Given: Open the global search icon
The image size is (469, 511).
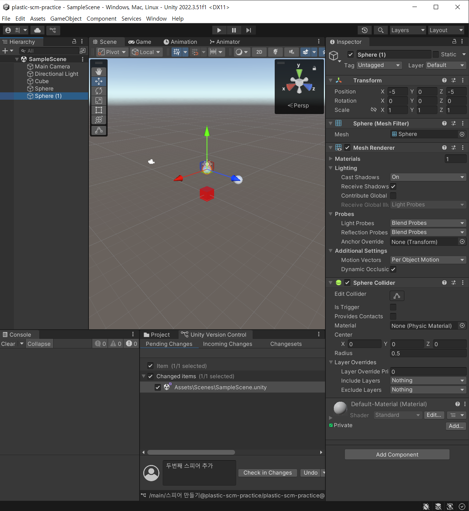Looking at the screenshot, I should (x=381, y=30).
